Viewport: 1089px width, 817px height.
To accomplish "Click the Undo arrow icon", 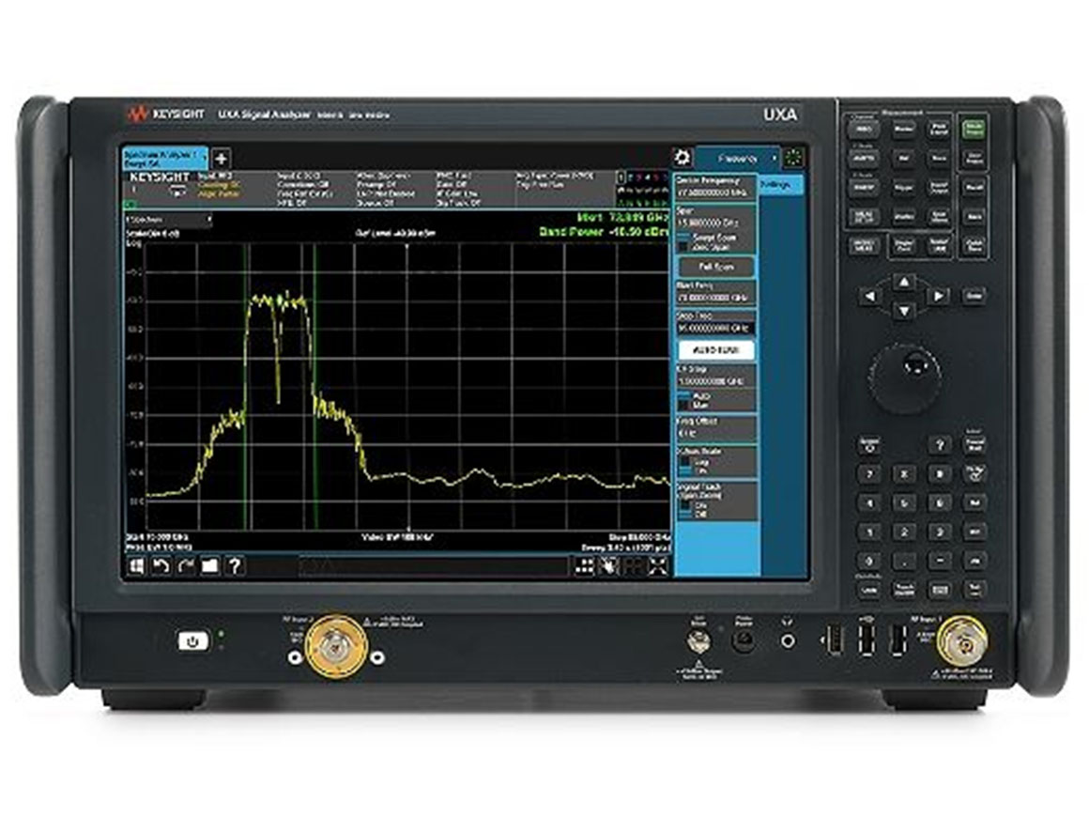I will 161,566.
